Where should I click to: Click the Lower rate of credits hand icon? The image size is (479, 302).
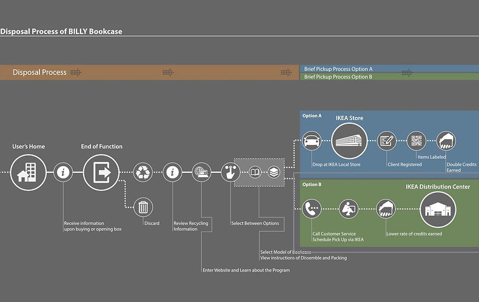(x=386, y=209)
